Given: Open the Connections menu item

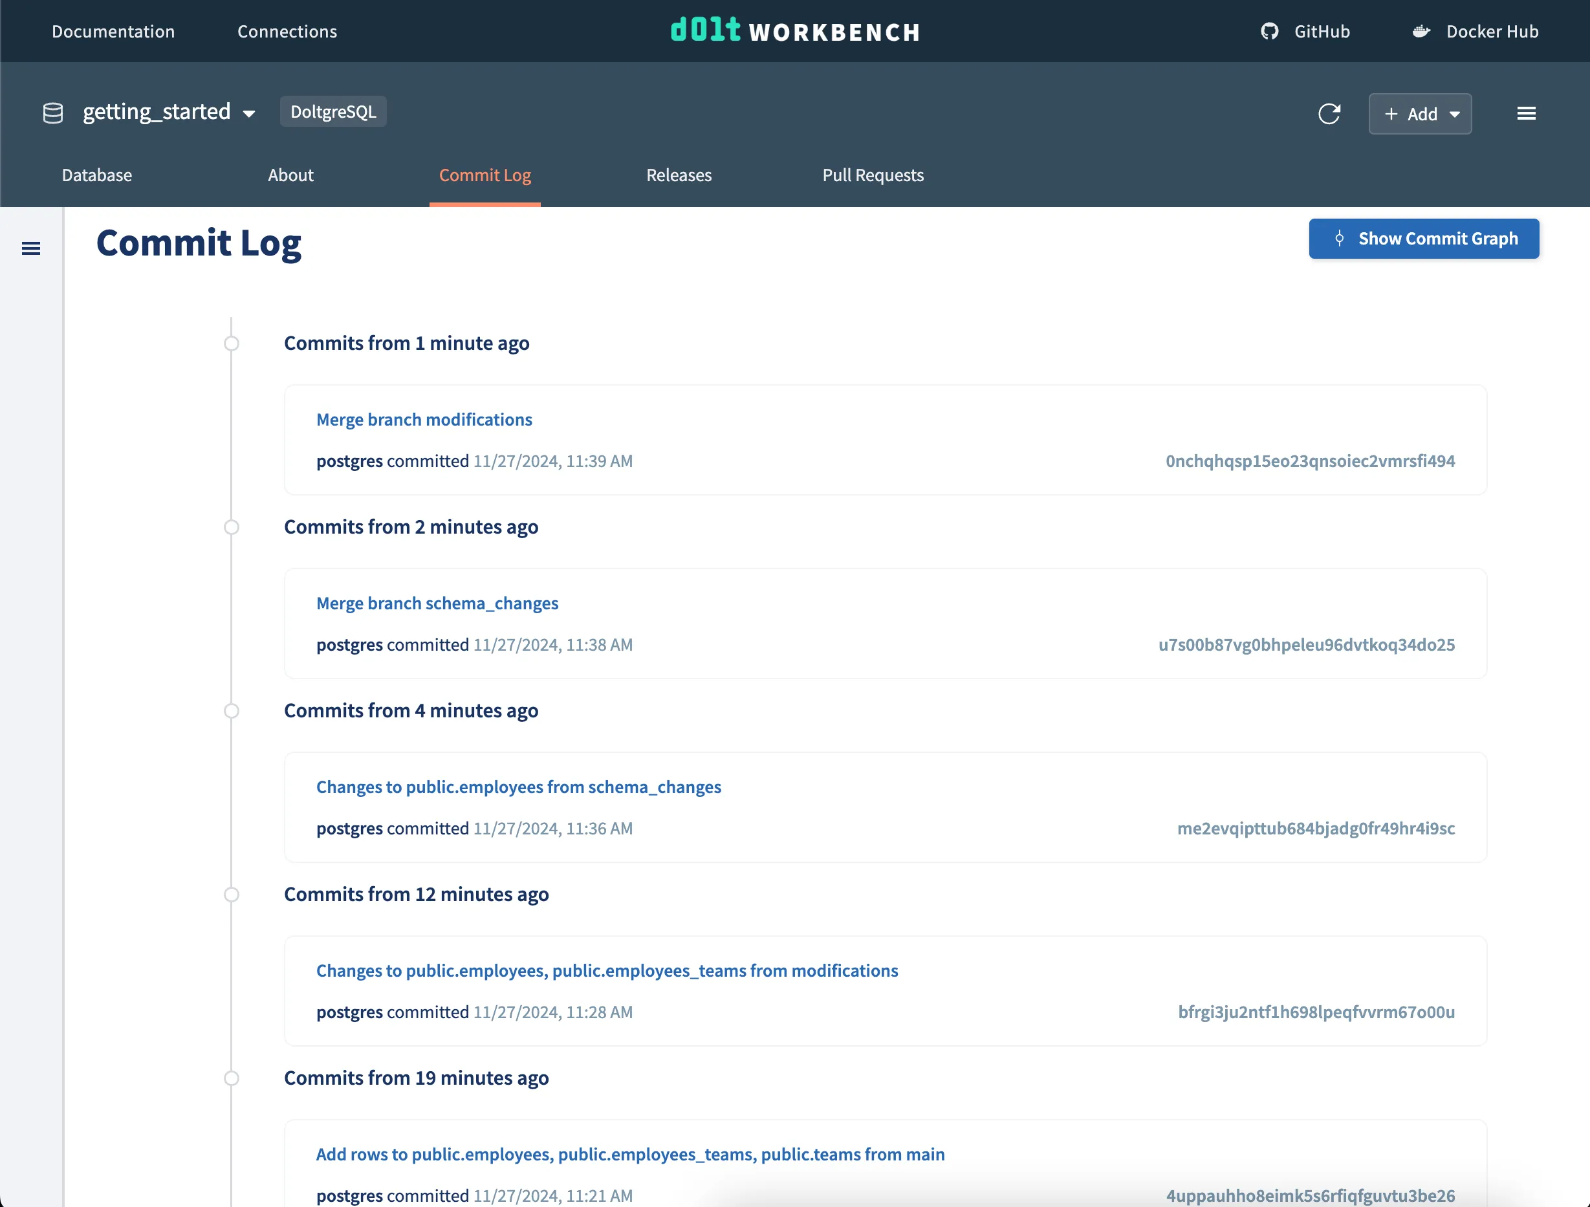Looking at the screenshot, I should [287, 31].
